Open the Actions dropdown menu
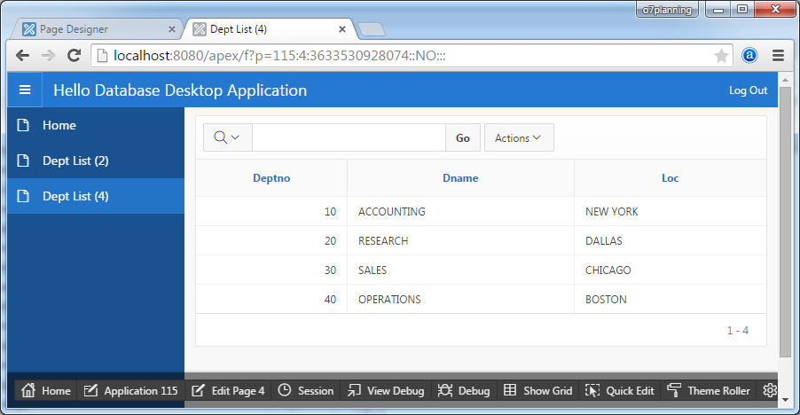 click(519, 137)
